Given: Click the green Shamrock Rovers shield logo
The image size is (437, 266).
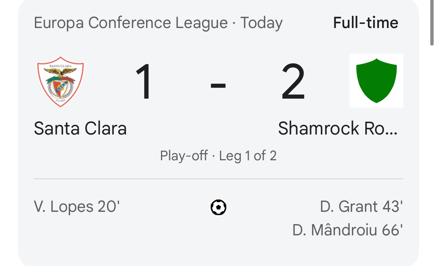Looking at the screenshot, I should 376,81.
